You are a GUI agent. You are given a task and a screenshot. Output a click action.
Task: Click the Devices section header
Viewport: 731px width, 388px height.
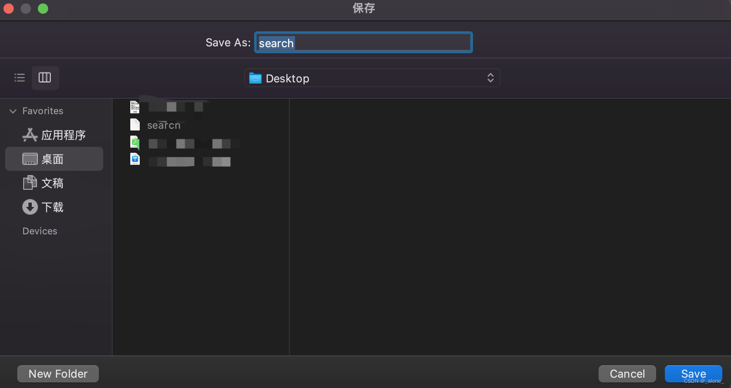pos(40,231)
